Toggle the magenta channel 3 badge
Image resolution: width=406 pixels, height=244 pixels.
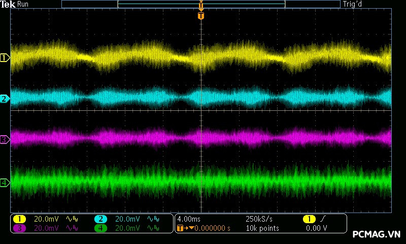pos(19,228)
